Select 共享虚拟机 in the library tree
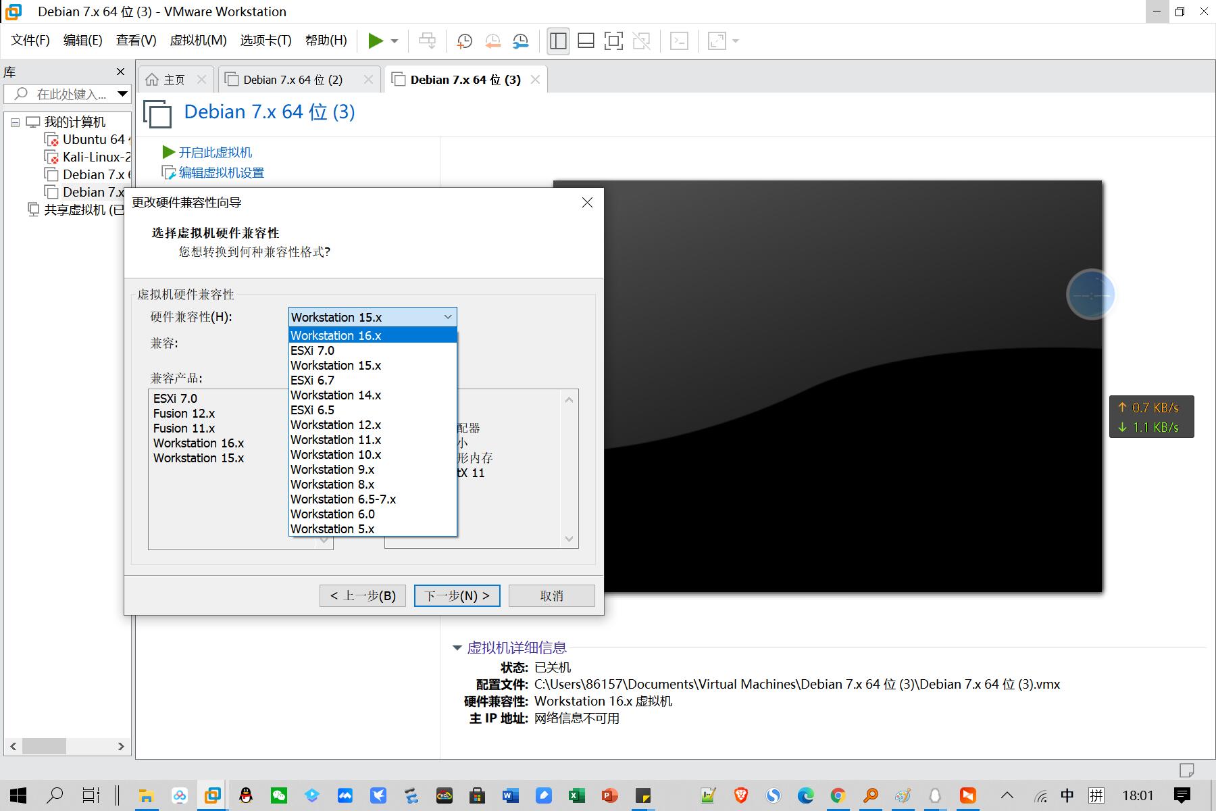Image resolution: width=1216 pixels, height=811 pixels. [76, 210]
